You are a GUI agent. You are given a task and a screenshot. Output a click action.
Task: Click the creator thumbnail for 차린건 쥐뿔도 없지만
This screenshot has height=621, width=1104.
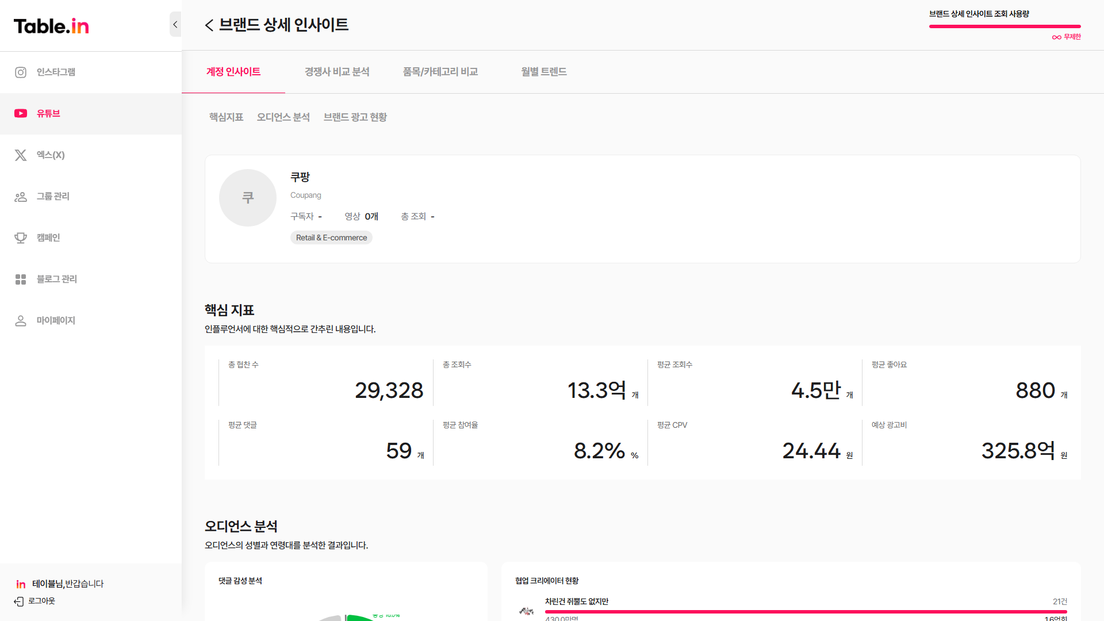526,611
